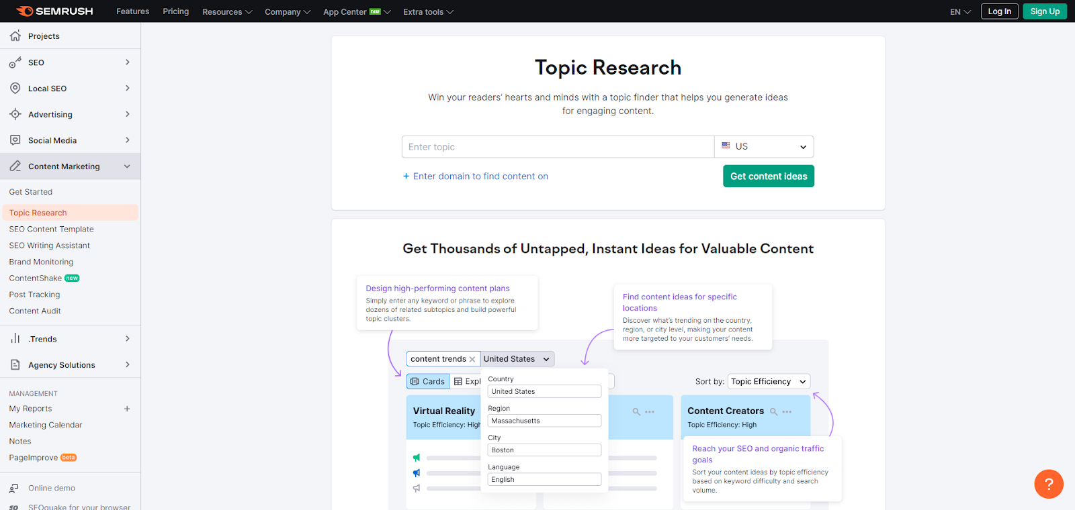Screen dimensions: 1075x510
Task: Click the green megaphone icon
Action: pyautogui.click(x=417, y=458)
